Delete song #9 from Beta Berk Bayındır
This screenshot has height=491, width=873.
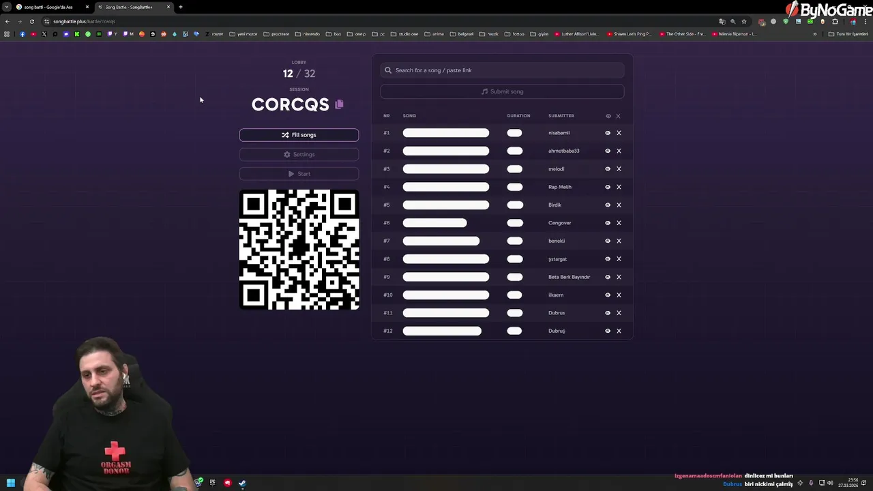tap(619, 277)
